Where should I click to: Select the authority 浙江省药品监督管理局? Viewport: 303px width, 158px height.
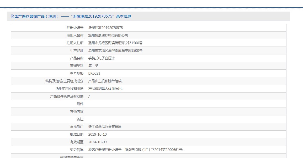105,127
